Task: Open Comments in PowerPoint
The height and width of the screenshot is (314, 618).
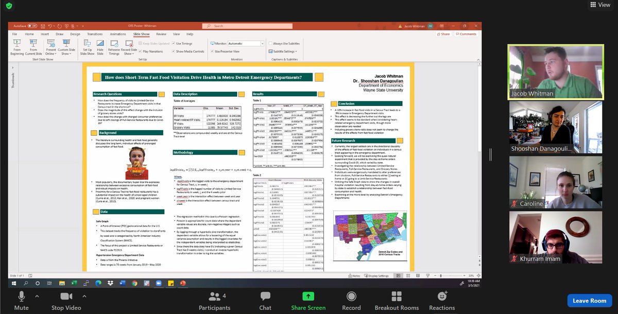Action: (x=466, y=34)
